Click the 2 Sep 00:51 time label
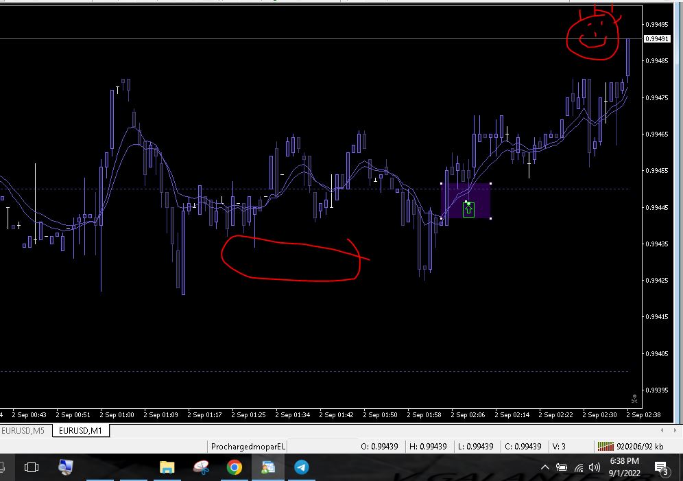This screenshot has height=481, width=683. (x=73, y=414)
